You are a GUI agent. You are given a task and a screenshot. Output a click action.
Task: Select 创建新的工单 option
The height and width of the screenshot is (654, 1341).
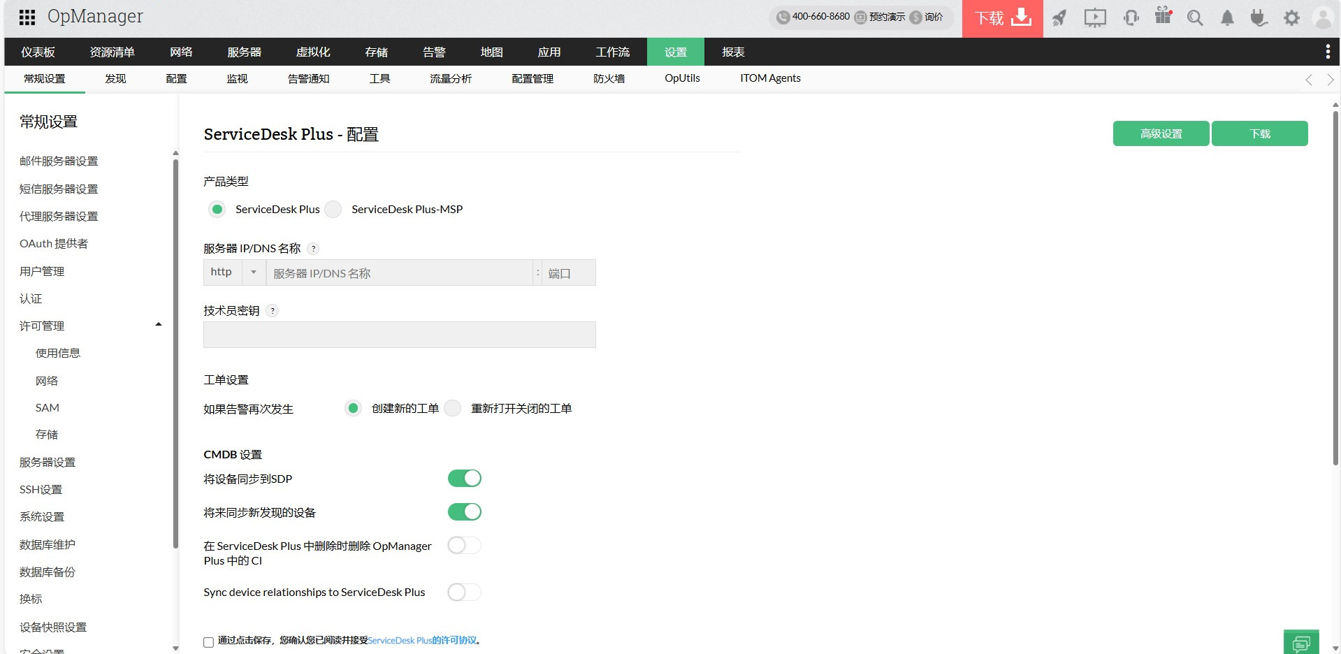tap(354, 408)
